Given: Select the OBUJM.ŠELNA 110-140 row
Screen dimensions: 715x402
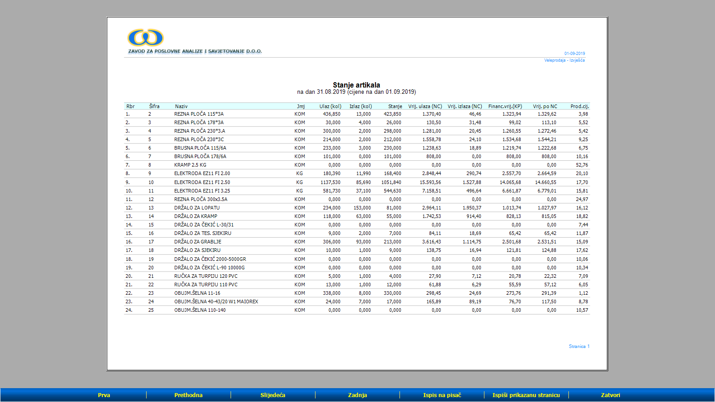Looking at the screenshot, I should tap(200, 310).
